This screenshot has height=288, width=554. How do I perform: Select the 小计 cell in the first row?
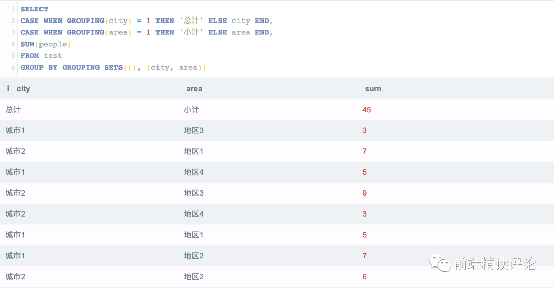tap(191, 110)
